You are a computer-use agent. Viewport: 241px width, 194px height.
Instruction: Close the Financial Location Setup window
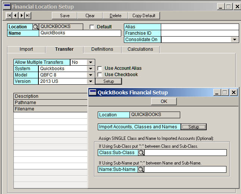[237, 7]
